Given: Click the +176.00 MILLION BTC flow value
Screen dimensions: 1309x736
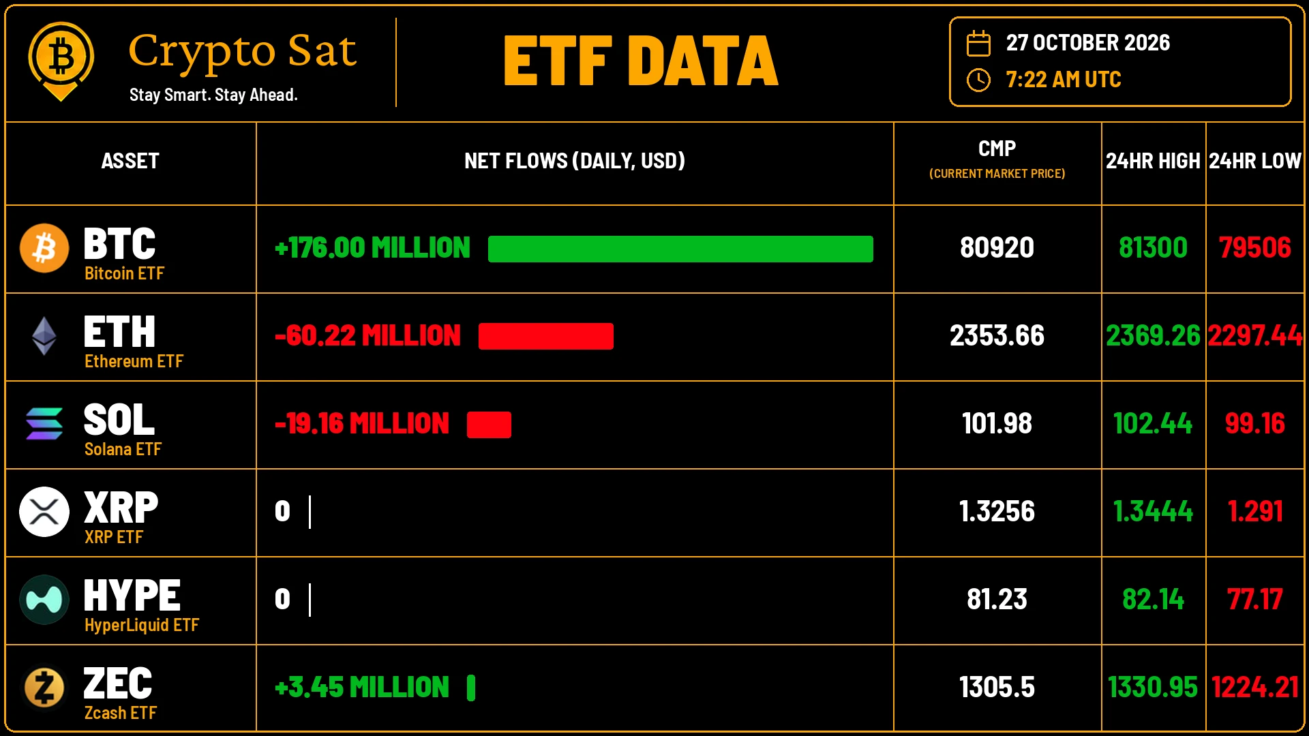Looking at the screenshot, I should coord(372,248).
